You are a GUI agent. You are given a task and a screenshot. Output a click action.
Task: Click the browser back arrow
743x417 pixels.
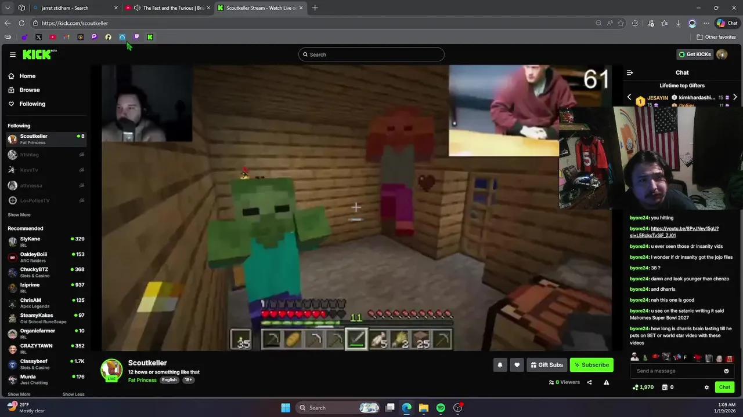(7, 23)
